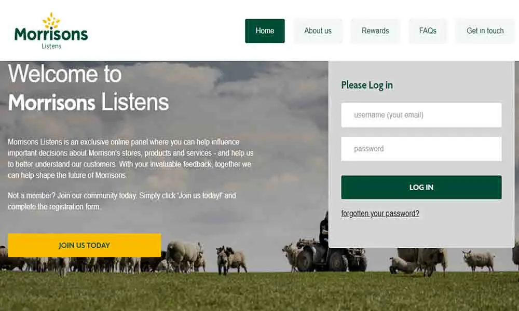The height and width of the screenshot is (311, 519).
Task: Submit with the LOG IN button
Action: pyautogui.click(x=421, y=188)
